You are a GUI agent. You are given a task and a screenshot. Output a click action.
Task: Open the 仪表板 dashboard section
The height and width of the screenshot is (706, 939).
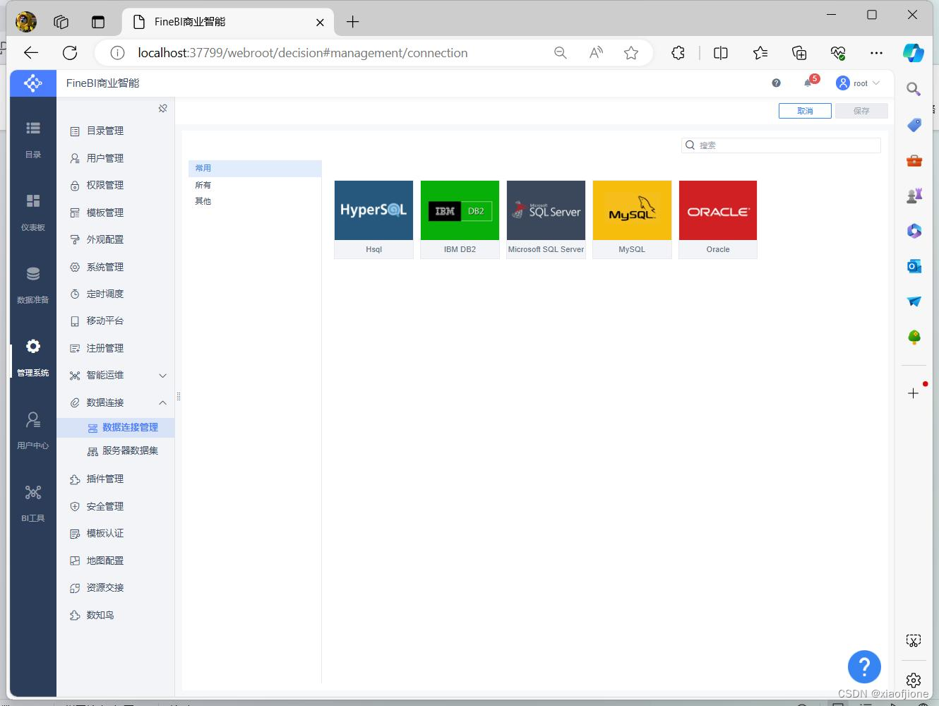(x=33, y=212)
